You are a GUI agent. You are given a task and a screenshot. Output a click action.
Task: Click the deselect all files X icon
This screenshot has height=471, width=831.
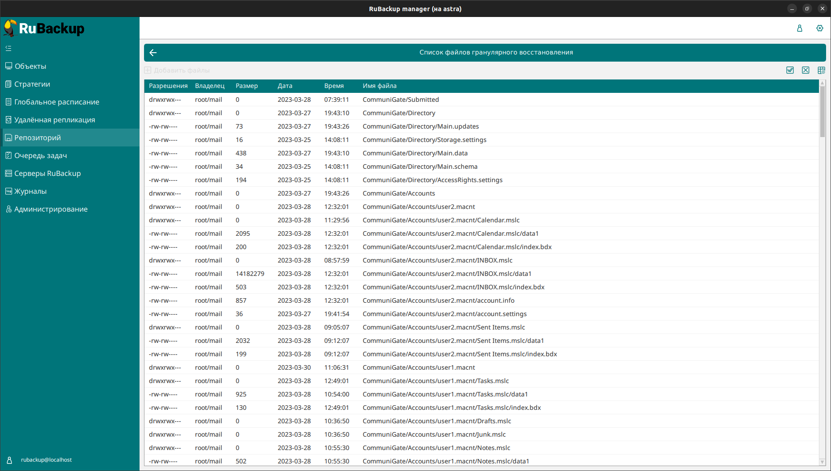pyautogui.click(x=806, y=70)
